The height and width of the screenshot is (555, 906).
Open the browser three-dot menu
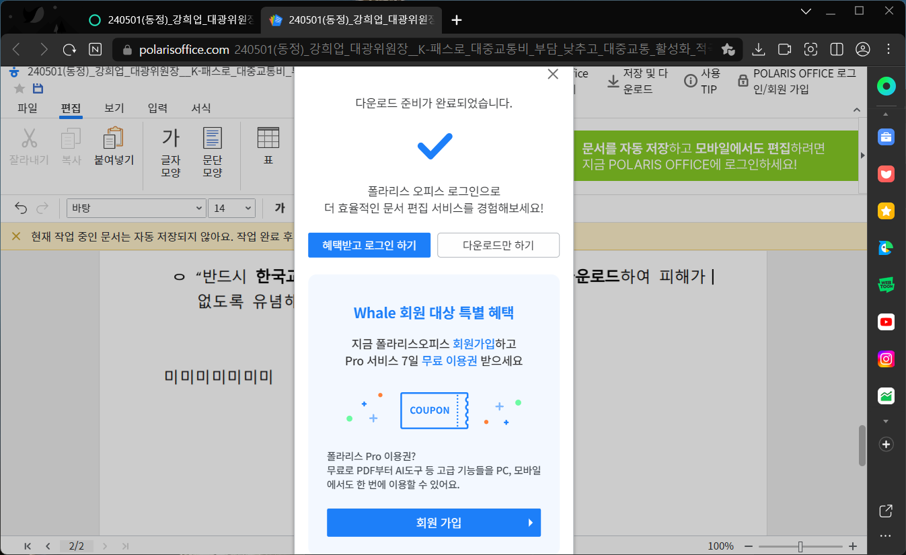click(x=889, y=49)
